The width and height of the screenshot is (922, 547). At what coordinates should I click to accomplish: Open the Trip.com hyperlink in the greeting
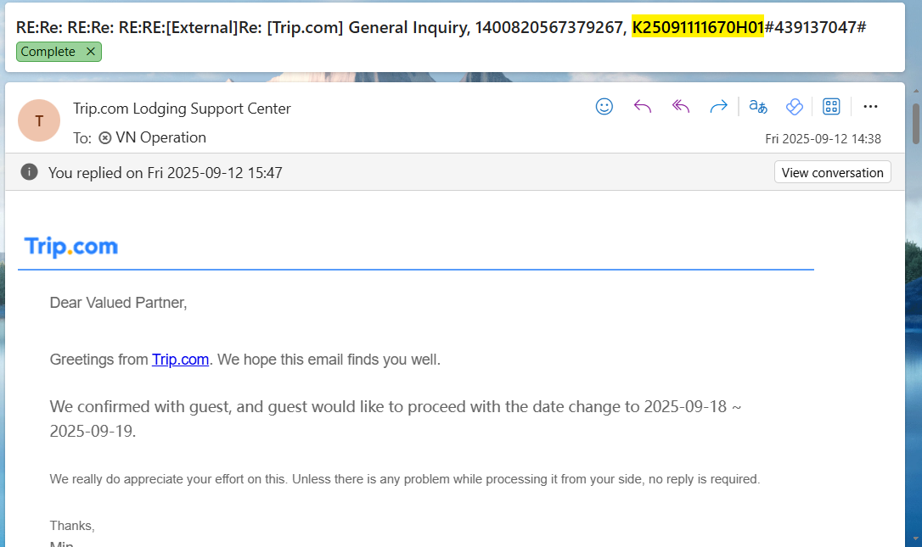click(x=180, y=360)
